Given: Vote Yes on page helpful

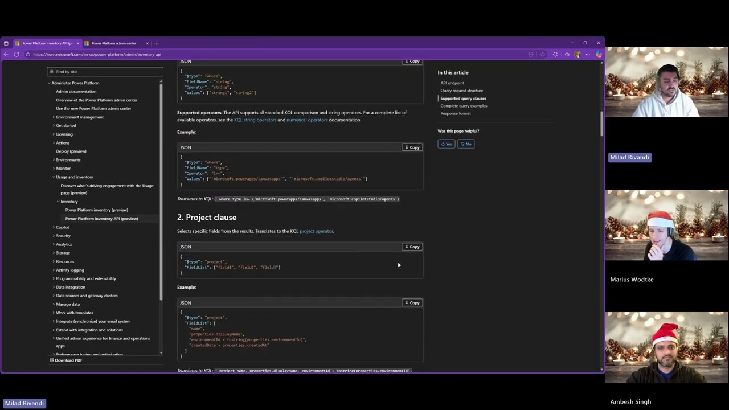Looking at the screenshot, I should [446, 144].
